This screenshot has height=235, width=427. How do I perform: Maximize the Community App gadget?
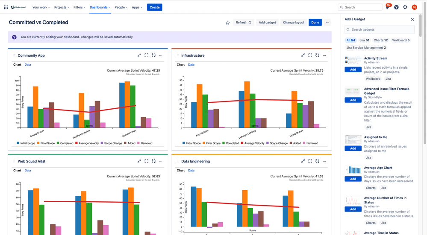click(146, 55)
